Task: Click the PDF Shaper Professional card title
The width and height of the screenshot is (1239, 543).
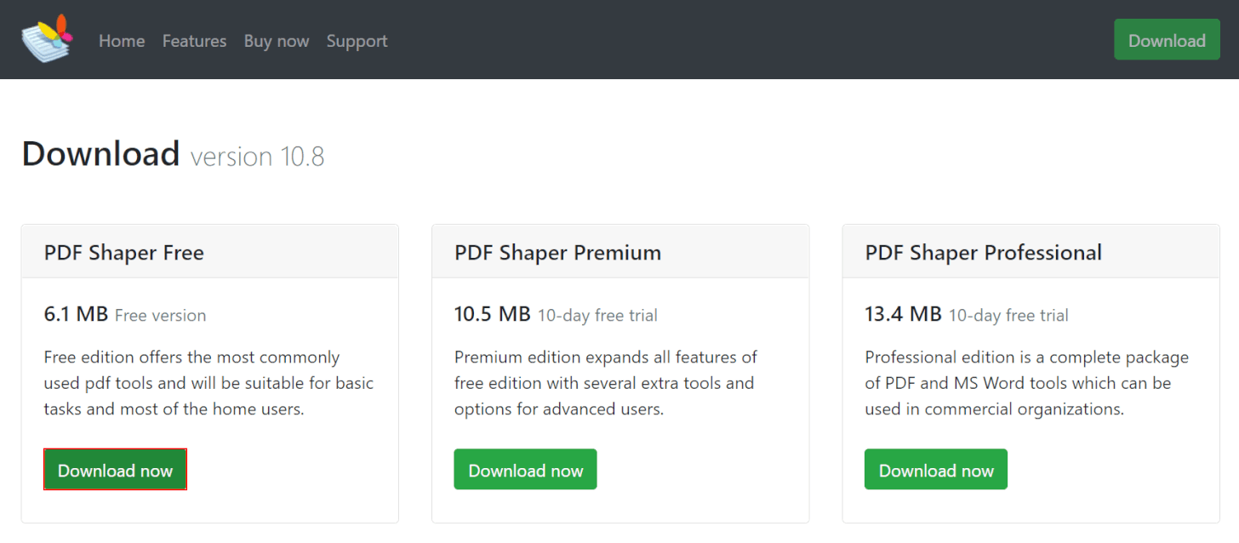Action: click(983, 253)
